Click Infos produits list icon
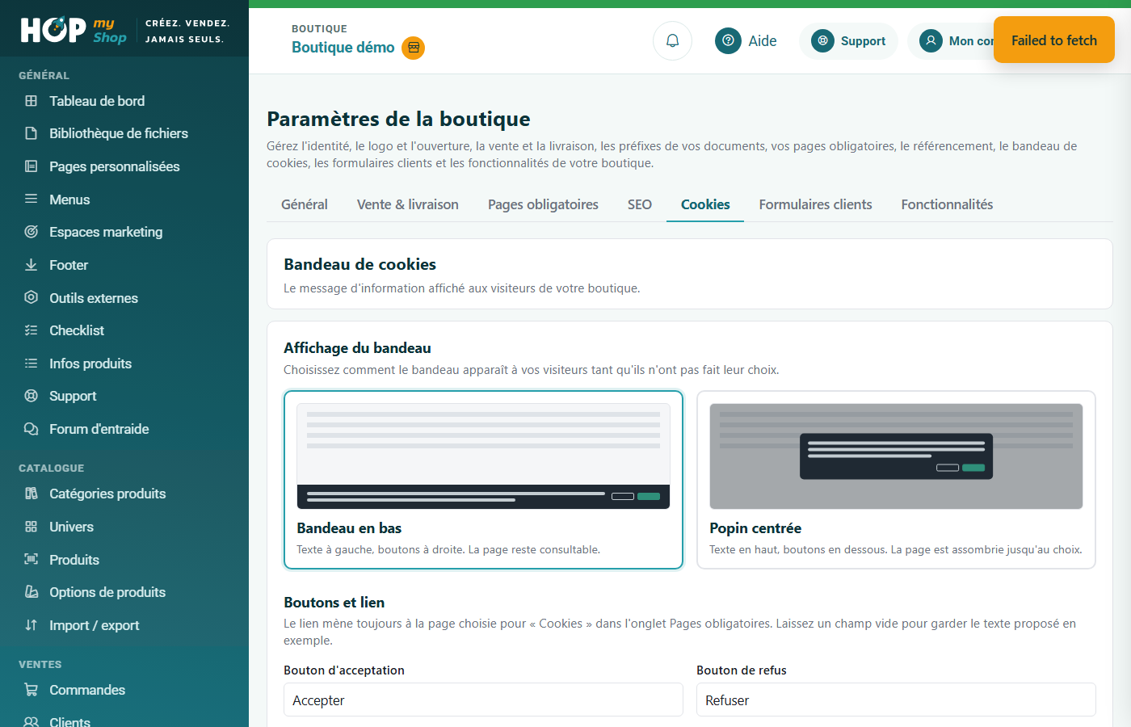 click(x=31, y=363)
